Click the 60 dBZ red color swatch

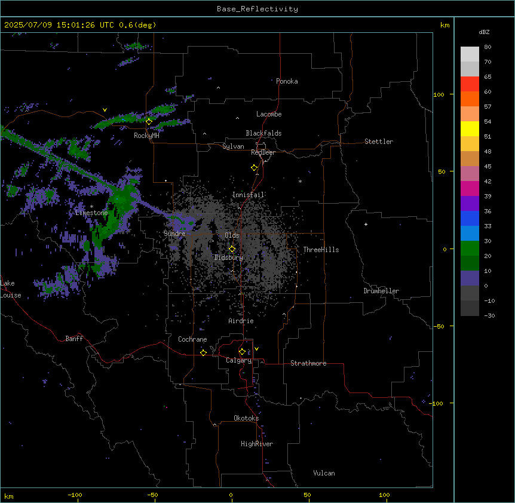click(470, 84)
